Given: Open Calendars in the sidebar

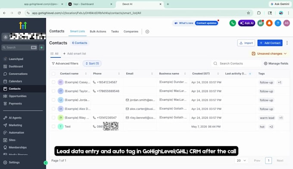Looking at the screenshot, I should coord(16,81).
